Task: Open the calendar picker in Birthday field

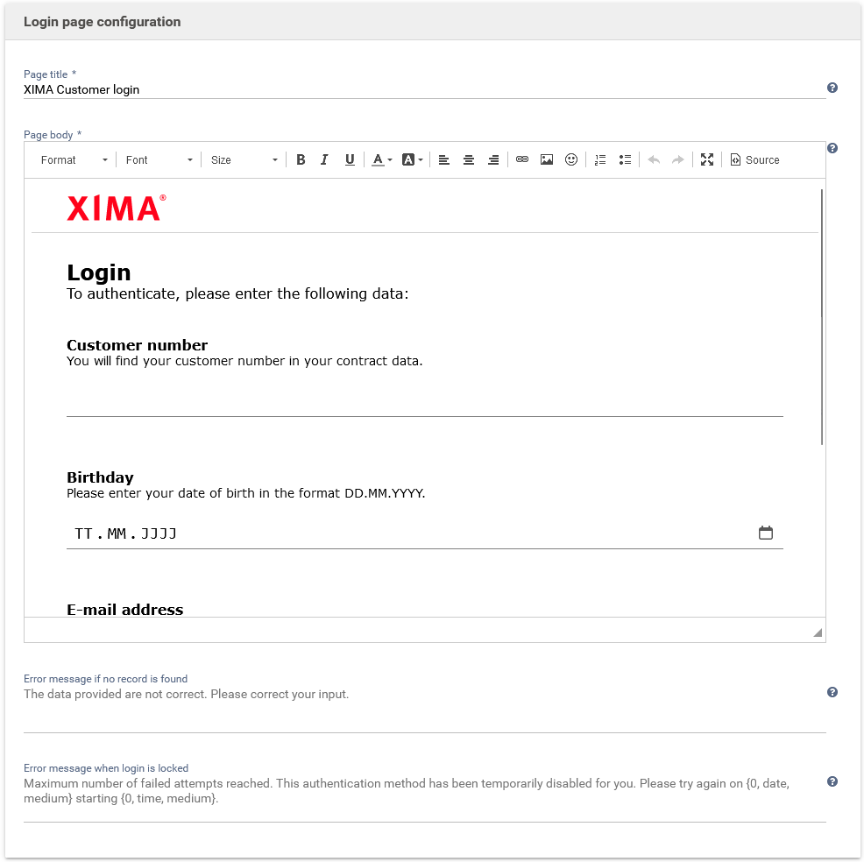Action: click(766, 533)
